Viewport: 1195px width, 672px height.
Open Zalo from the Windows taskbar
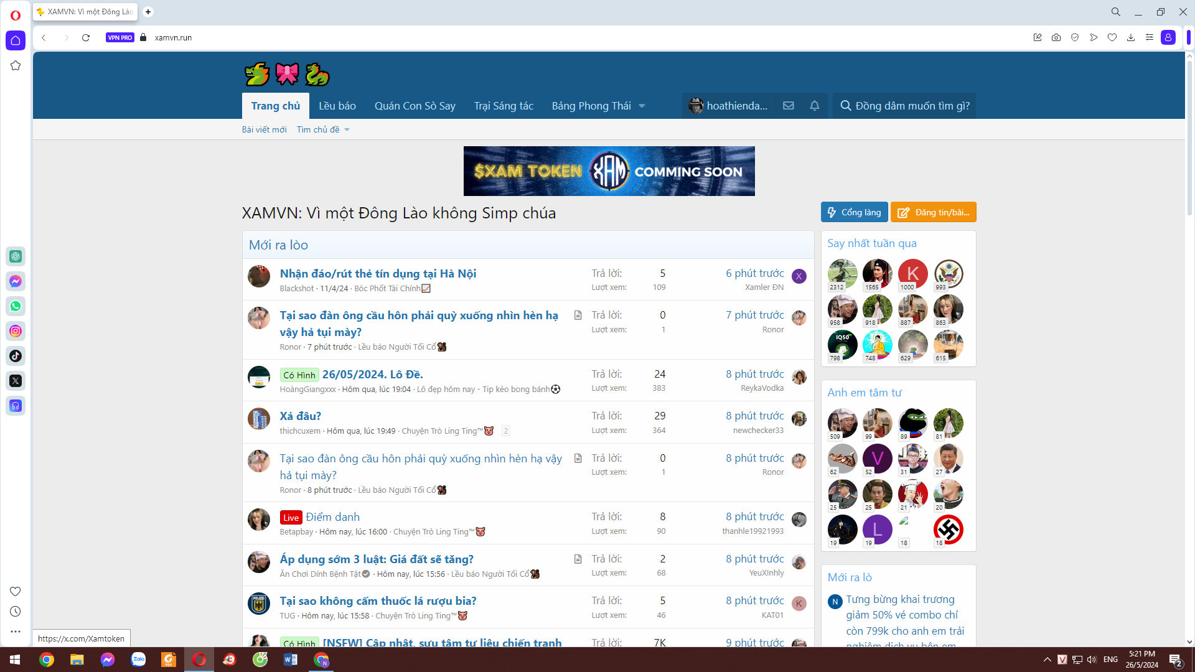[x=138, y=660]
